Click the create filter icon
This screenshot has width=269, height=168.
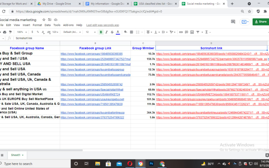[x=198, y=32]
